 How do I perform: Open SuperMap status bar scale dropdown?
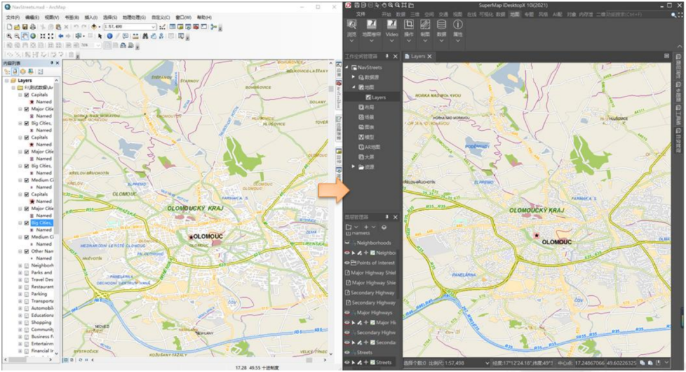487,363
